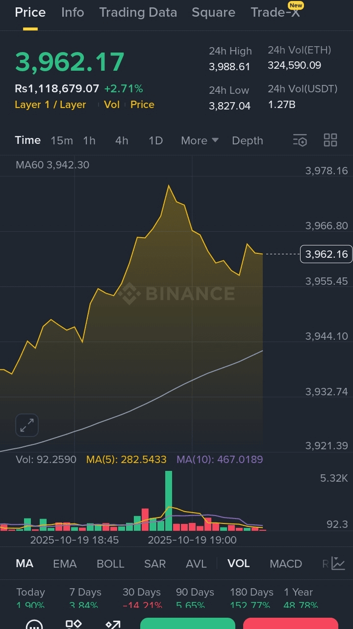The height and width of the screenshot is (629, 353).
Task: Tap the current price label 3,962.16
Action: click(326, 254)
